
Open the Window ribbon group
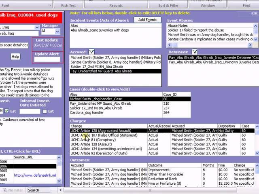pyautogui.click(x=208, y=5)
